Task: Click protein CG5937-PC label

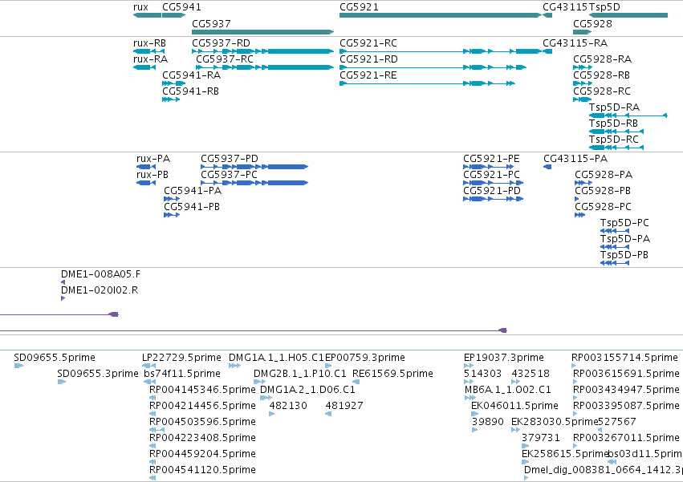Action: pyautogui.click(x=229, y=175)
